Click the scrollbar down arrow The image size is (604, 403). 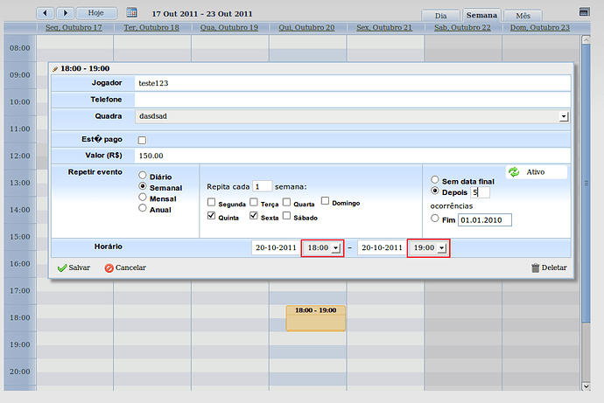[x=586, y=386]
